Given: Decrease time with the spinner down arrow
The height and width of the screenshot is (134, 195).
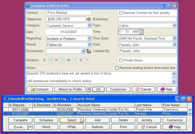Looking at the screenshot, I should coord(141,33).
